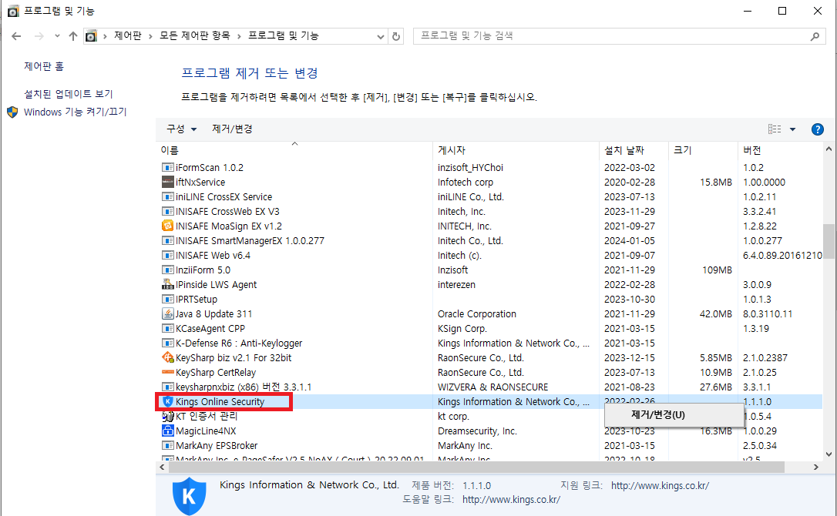Viewport: 837px width, 516px height.
Task: Click the 109MB size cell
Action: coord(717,270)
